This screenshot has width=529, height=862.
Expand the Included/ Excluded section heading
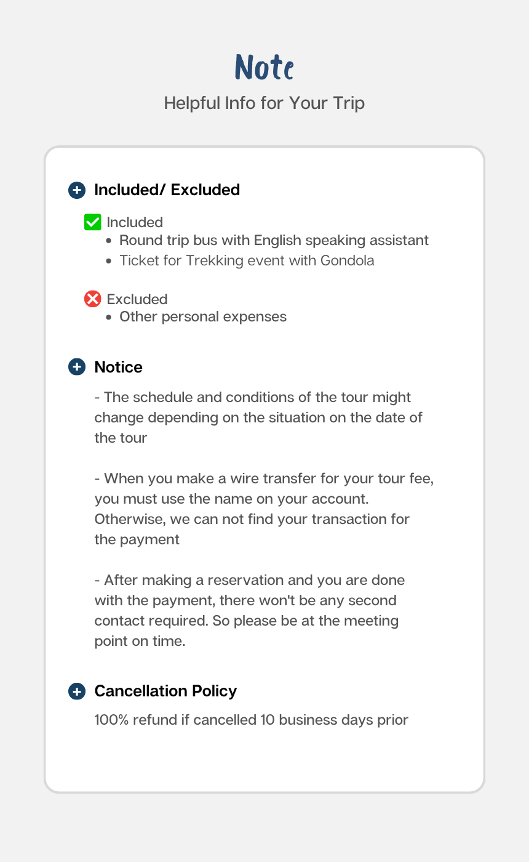[x=167, y=190]
